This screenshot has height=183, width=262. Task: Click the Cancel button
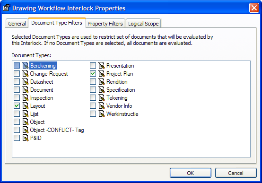(236, 173)
